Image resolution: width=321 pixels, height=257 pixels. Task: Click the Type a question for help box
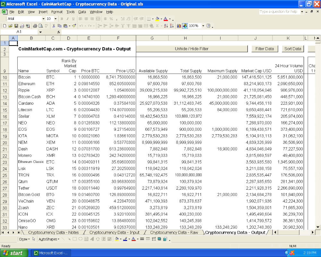[x=280, y=12]
